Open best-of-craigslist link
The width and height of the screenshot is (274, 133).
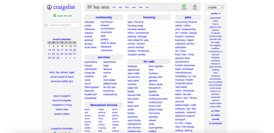(62, 100)
